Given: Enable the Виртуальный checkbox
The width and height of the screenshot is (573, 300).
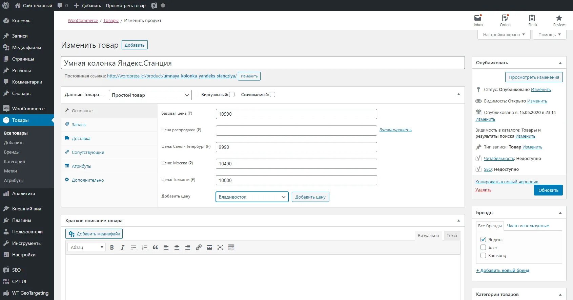Looking at the screenshot, I should point(232,95).
